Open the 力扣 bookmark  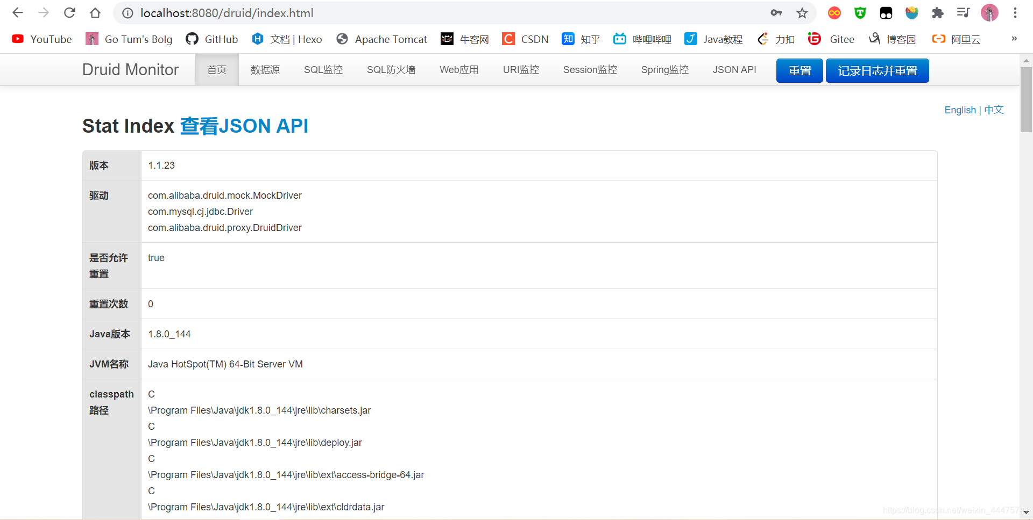[x=776, y=39]
